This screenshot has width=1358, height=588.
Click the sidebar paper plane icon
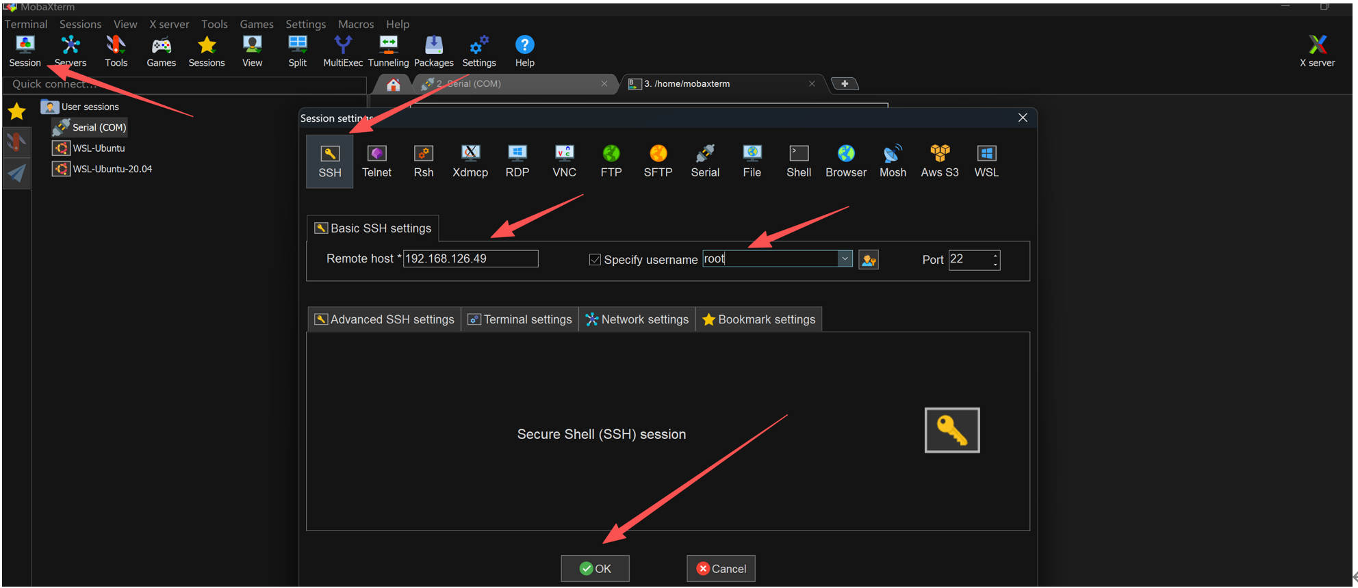coord(16,174)
